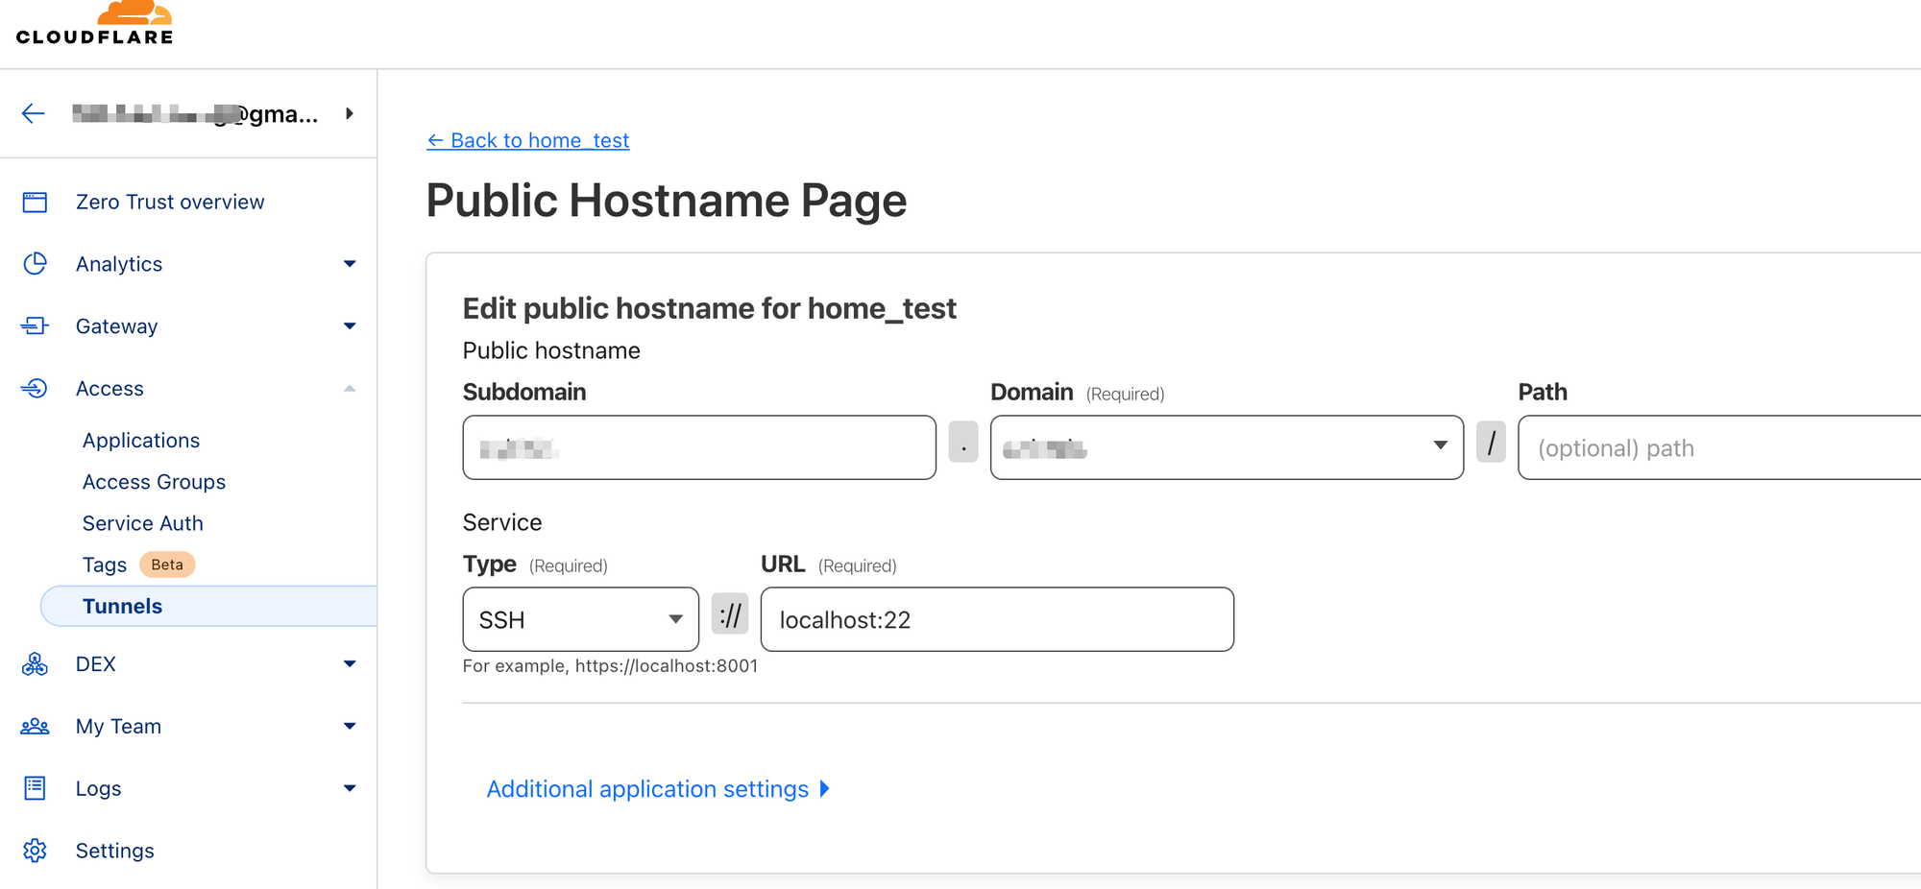
Task: Click the Cloudflare logo
Action: tap(95, 24)
